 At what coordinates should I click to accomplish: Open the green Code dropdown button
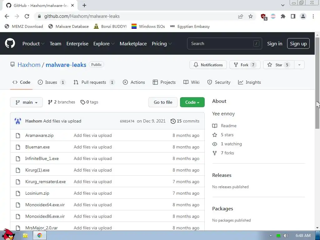192,102
